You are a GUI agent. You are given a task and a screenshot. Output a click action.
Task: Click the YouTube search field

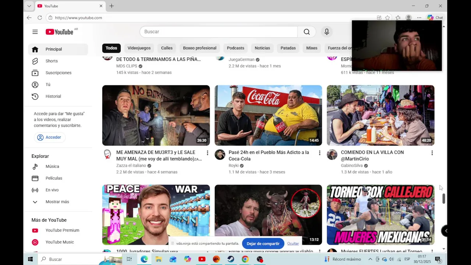[x=219, y=32]
